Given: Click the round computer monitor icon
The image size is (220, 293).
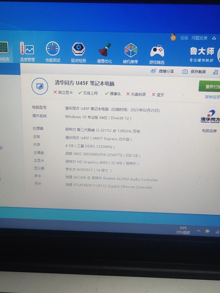Looking at the screenshot, I should (x=39, y=86).
